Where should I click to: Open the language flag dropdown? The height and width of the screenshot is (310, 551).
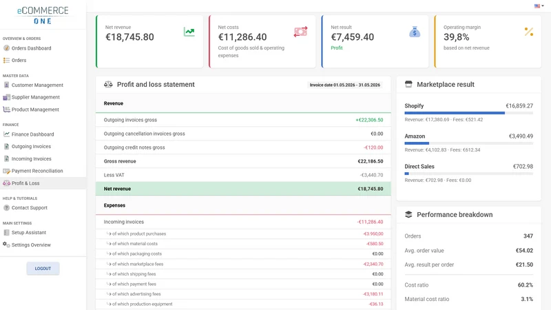539,6
